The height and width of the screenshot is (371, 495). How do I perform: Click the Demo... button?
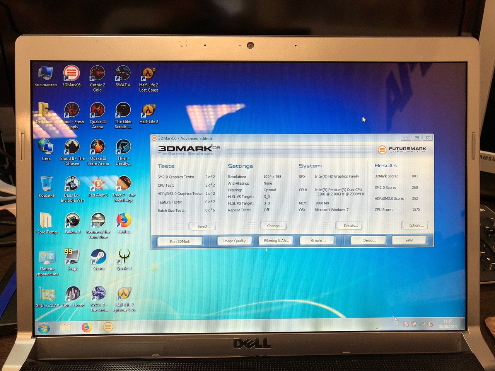tap(369, 240)
